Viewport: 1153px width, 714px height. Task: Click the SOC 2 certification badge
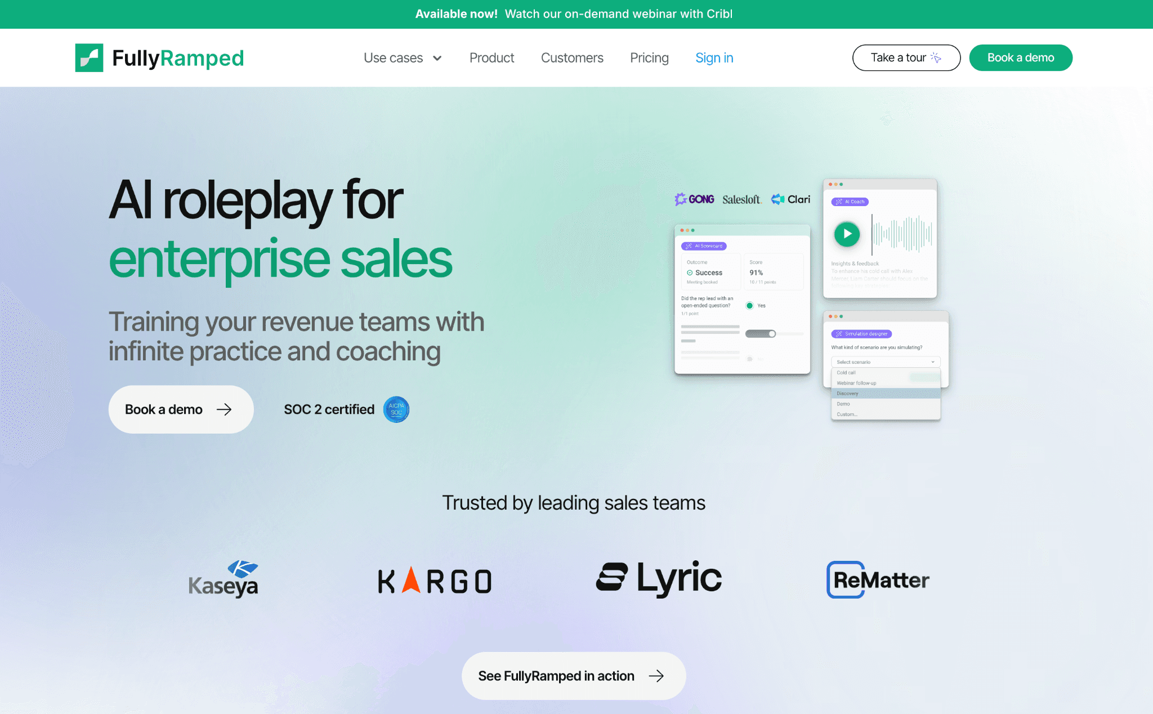click(396, 409)
